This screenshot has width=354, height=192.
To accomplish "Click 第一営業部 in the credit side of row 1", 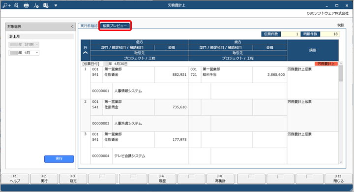I will (x=211, y=69).
